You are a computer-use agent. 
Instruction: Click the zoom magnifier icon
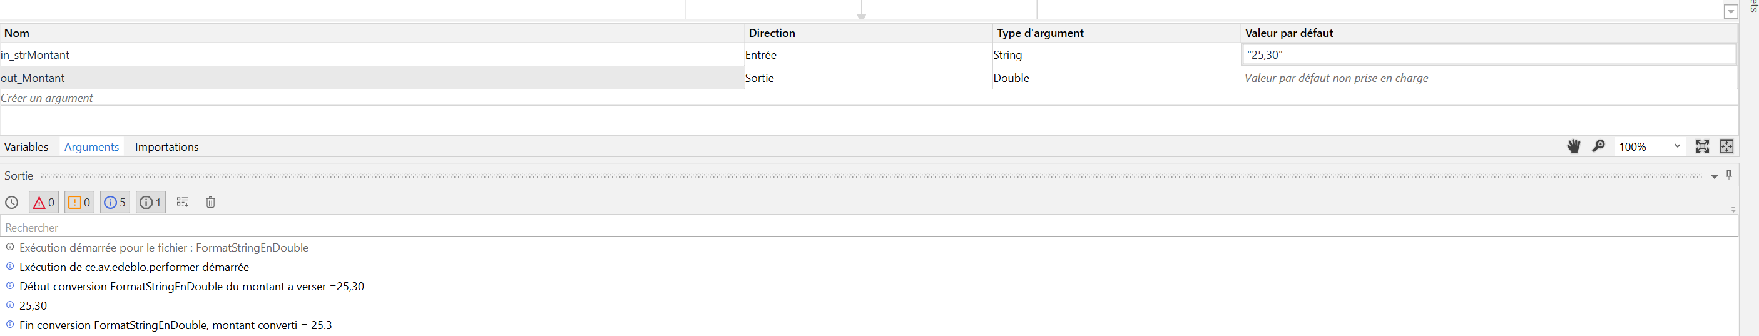click(x=1598, y=146)
